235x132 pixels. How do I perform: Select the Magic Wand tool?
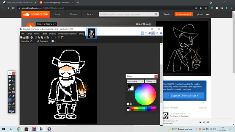pos(10,88)
